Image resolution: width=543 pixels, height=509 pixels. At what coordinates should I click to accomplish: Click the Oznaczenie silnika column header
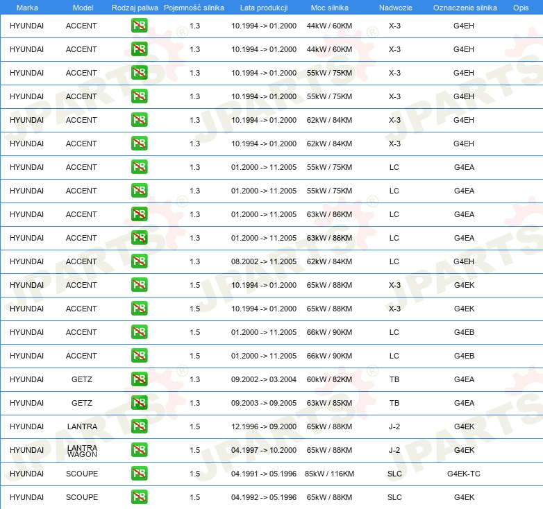pyautogui.click(x=465, y=8)
